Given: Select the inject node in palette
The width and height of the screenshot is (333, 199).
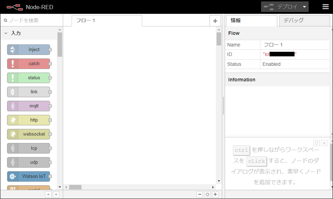Looking at the screenshot, I should coord(29,50).
